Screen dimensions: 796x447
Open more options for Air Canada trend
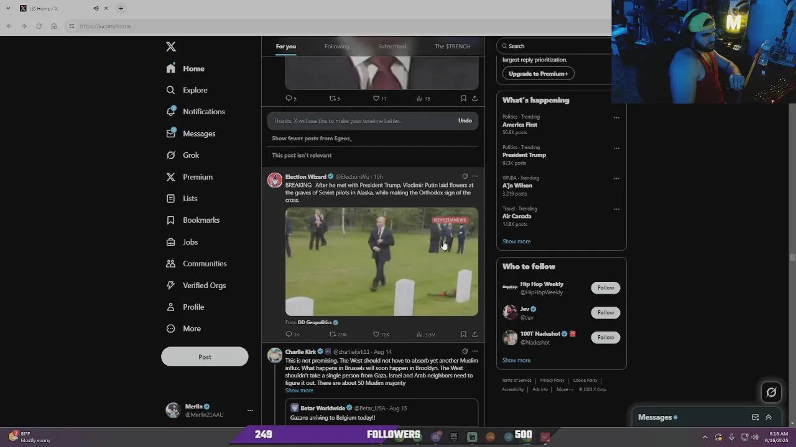tap(616, 209)
